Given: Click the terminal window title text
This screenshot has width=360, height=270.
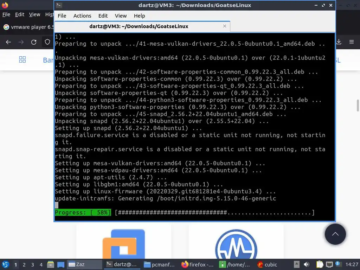Looking at the screenshot, I should 195,5.
